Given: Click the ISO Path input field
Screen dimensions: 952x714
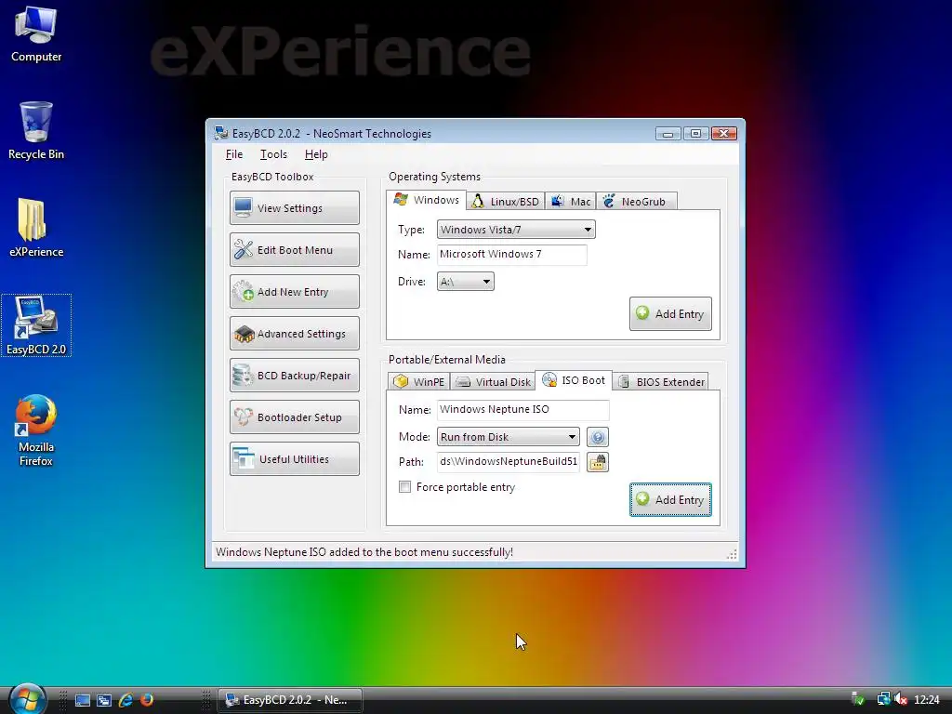Looking at the screenshot, I should [509, 462].
